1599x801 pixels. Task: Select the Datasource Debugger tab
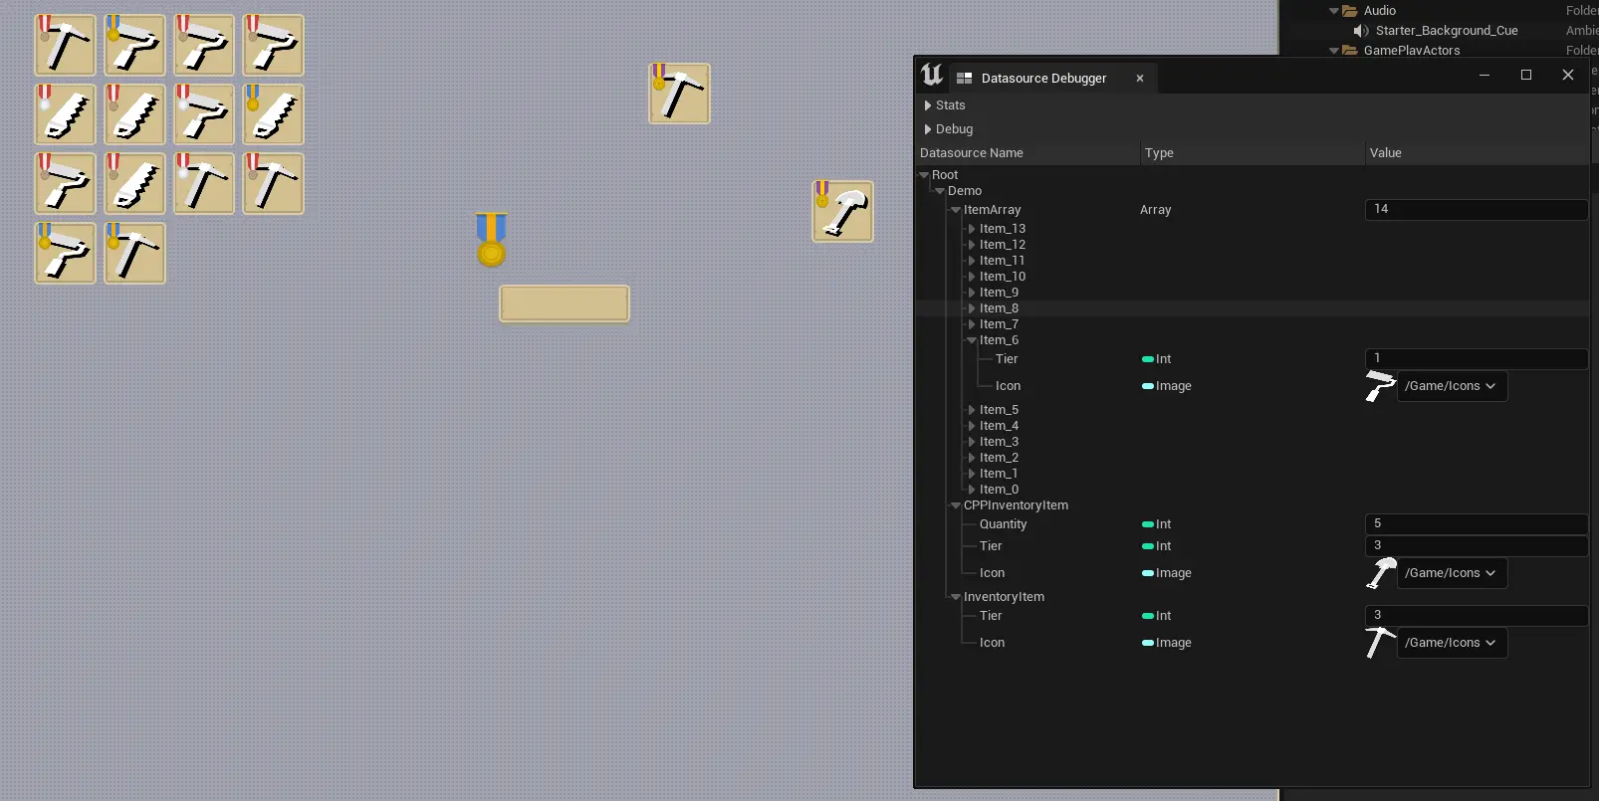1043,79
